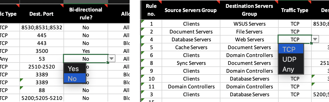The width and height of the screenshot is (329, 102).
Task: Select the 'Cache Servers' source cell
Action: pyautogui.click(x=191, y=47)
